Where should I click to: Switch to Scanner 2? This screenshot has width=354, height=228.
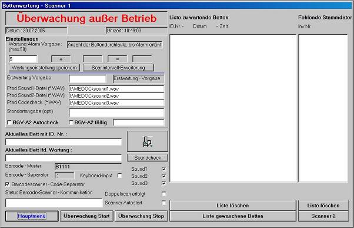click(x=323, y=216)
